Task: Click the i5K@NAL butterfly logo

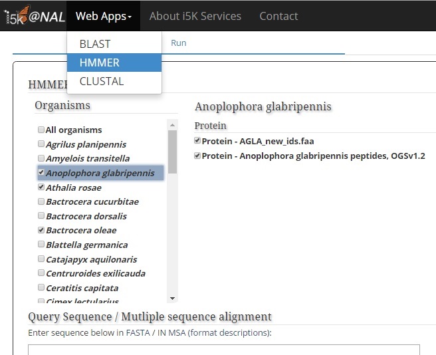Action: click(x=33, y=16)
